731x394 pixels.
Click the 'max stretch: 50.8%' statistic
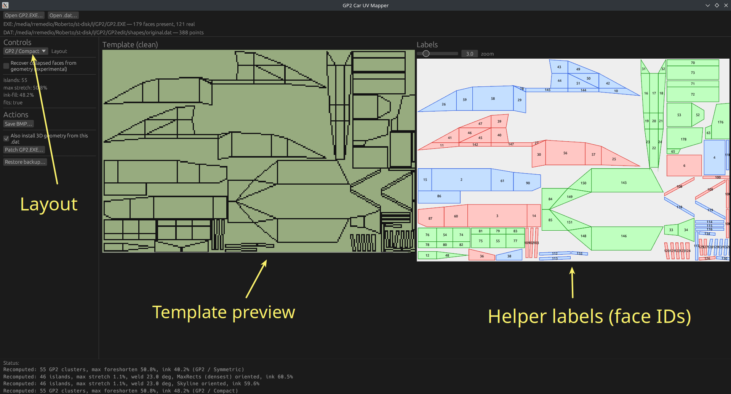[26, 88]
